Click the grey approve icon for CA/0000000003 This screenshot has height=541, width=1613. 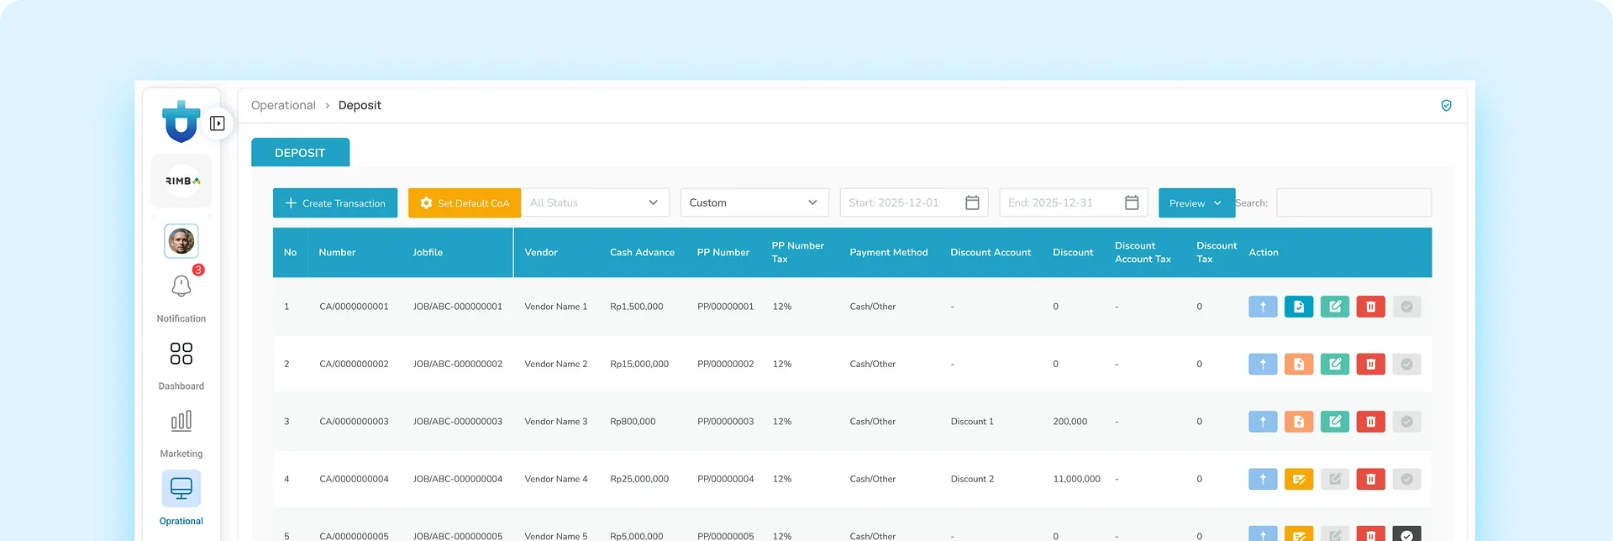pyautogui.click(x=1407, y=422)
